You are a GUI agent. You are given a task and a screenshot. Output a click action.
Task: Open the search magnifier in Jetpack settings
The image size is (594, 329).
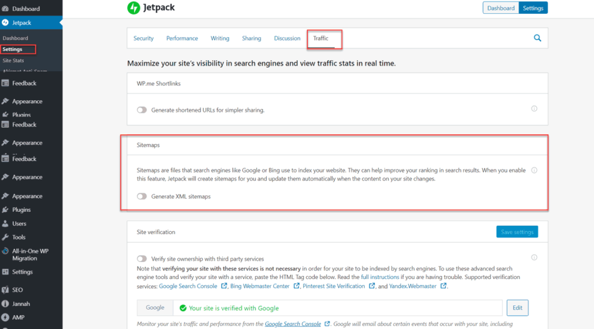[x=537, y=38]
